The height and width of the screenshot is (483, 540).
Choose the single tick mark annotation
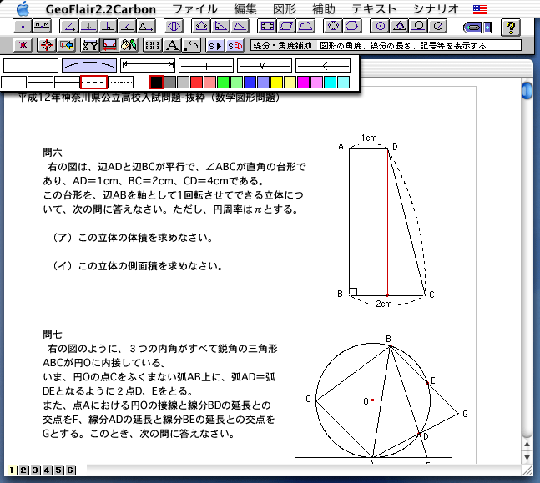(206, 65)
